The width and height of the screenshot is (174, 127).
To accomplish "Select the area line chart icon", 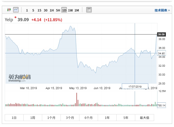I will click(16, 10).
